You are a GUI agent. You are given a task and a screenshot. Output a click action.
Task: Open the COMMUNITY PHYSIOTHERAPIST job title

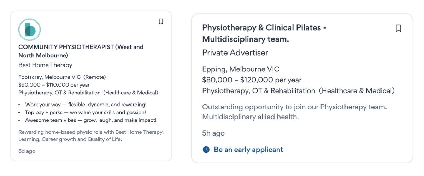[x=81, y=51]
